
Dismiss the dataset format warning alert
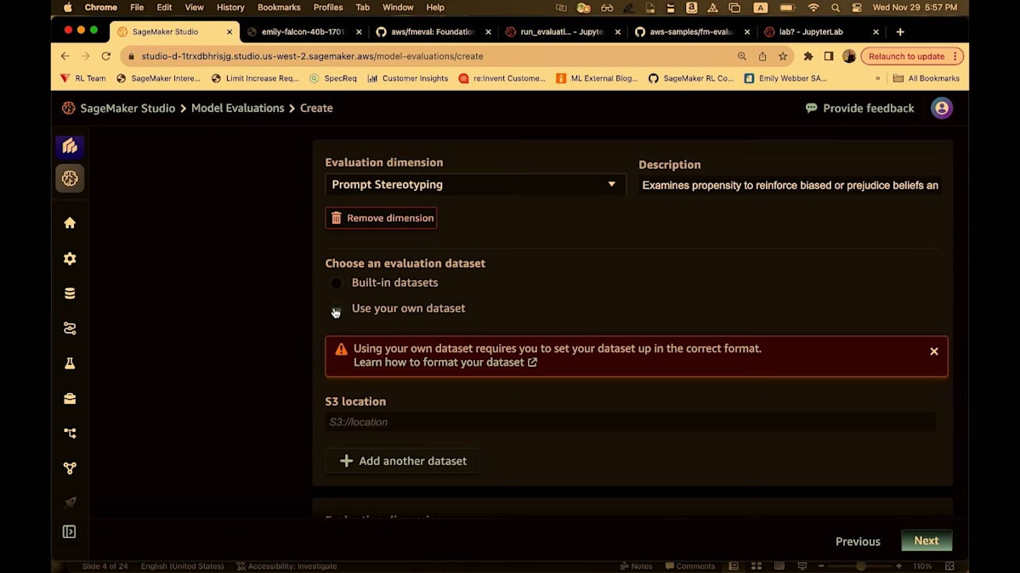click(x=934, y=351)
